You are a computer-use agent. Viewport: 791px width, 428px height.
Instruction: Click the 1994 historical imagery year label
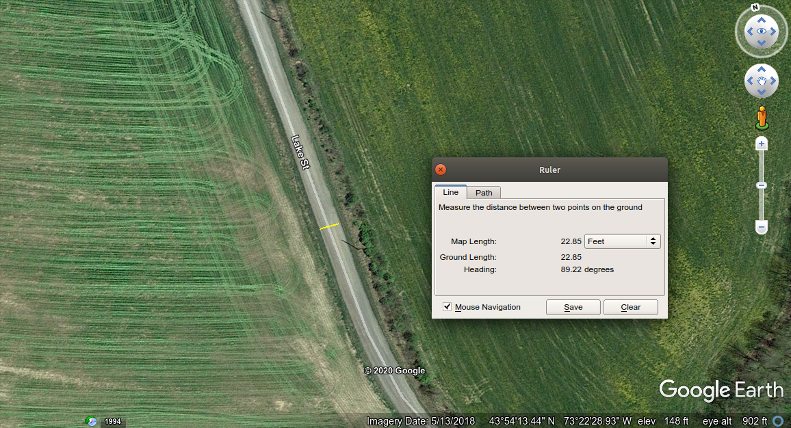coord(113,421)
